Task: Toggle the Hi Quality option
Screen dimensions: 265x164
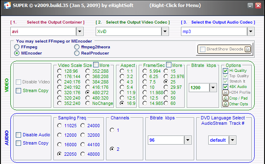Action: 225,71
